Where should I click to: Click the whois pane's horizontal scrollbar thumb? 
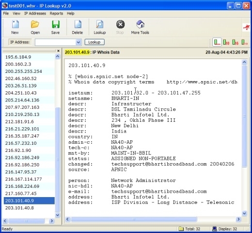[134, 219]
